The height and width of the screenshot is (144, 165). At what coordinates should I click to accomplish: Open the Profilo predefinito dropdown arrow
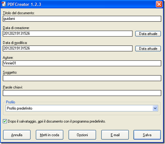pyautogui.click(x=155, y=108)
